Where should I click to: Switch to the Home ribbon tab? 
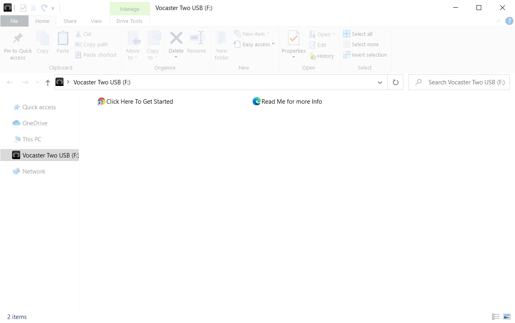42,21
